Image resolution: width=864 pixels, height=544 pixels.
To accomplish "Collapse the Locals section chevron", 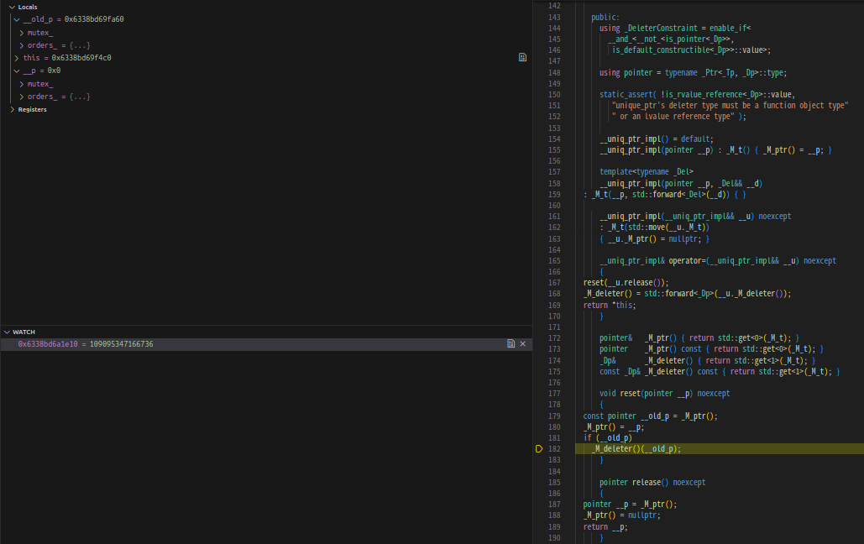I will tap(12, 8).
